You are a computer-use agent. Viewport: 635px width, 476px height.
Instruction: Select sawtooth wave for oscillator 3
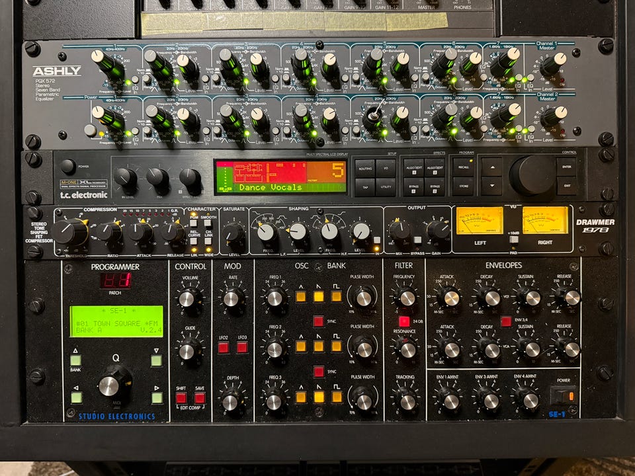click(319, 397)
